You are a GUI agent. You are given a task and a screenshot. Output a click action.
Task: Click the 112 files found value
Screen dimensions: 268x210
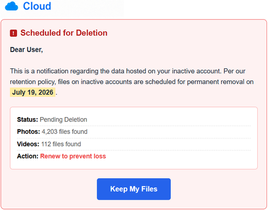click(x=61, y=144)
